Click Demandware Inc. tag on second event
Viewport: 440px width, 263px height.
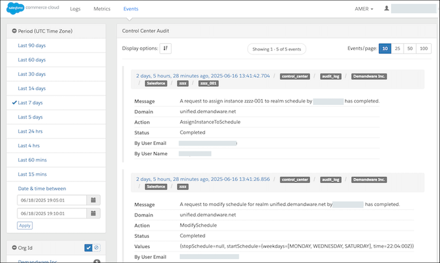(369, 180)
